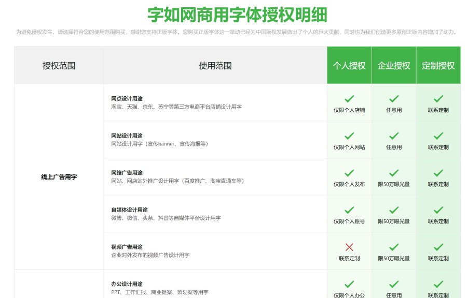The image size is (467, 298).
Task: Click checkmark above 仅限个人店铺
Action: [349, 98]
